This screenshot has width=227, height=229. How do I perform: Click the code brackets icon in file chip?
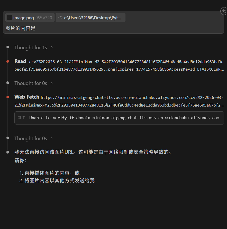coord(60,17)
